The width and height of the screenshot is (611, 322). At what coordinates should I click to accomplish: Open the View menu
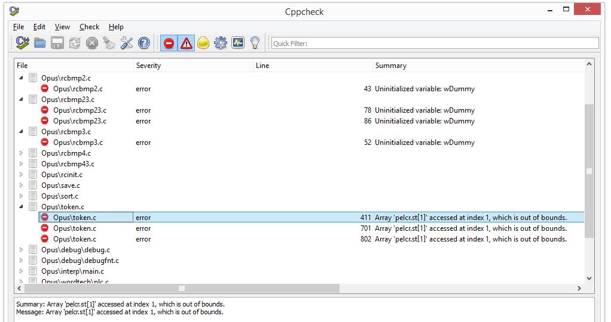coord(62,27)
